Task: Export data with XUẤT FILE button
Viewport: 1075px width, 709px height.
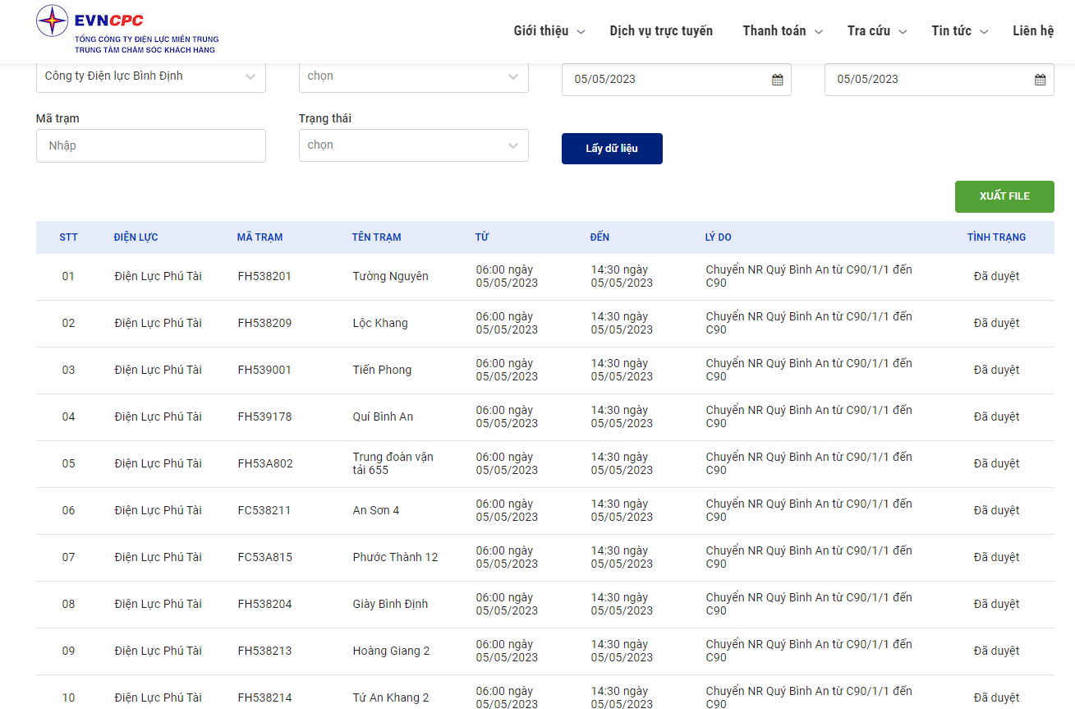Action: point(1004,196)
